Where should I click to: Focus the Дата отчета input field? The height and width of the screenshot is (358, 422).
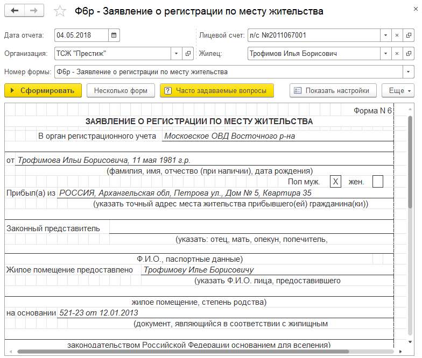82,35
